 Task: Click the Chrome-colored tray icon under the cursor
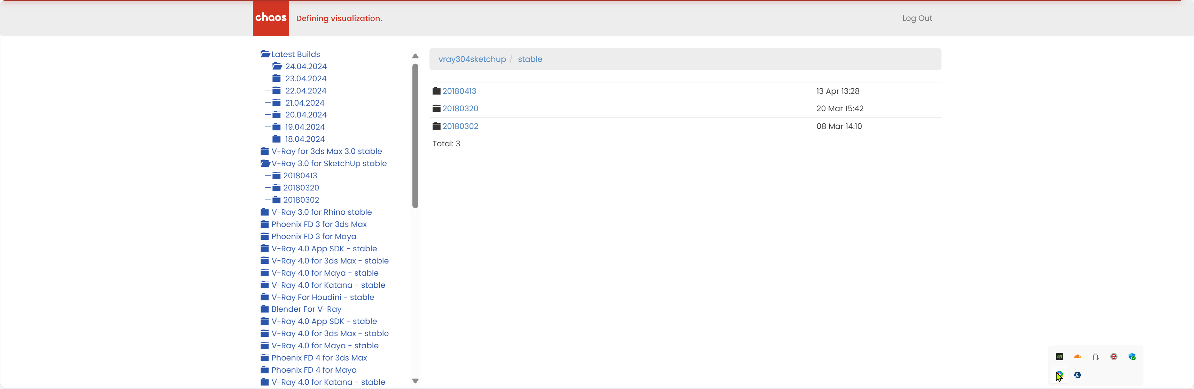pyautogui.click(x=1059, y=375)
